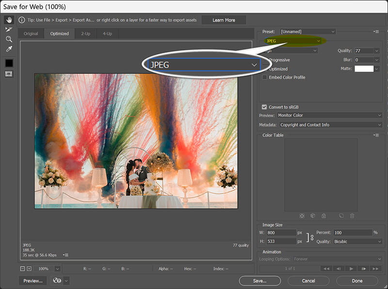Viewport: 388px width, 289px height.
Task: Check the Embed Color Profile option
Action: (263, 77)
